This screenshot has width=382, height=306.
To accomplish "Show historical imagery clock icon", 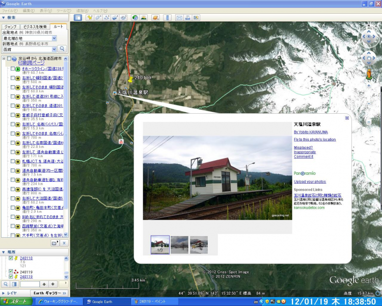I will (x=135, y=17).
